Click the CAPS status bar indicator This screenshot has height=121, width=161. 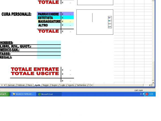(x=136, y=90)
